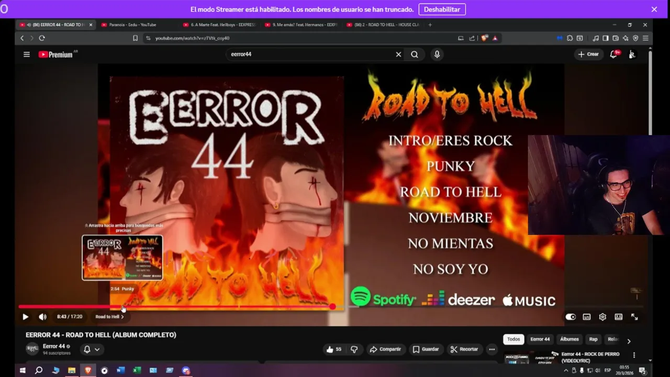670x377 pixels.
Task: Click the Crear button
Action: (x=588, y=54)
